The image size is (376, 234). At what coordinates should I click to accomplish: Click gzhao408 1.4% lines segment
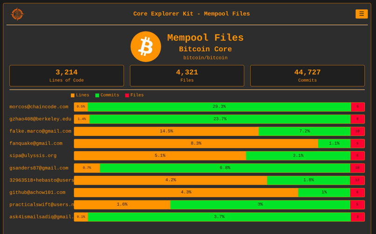click(82, 119)
